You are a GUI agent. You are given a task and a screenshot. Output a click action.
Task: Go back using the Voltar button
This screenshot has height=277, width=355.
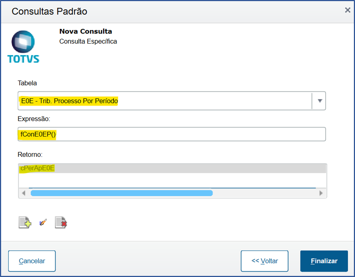pos(264,261)
